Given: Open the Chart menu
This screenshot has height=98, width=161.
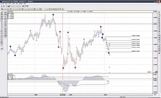Looking at the screenshot, I should pos(10,4).
